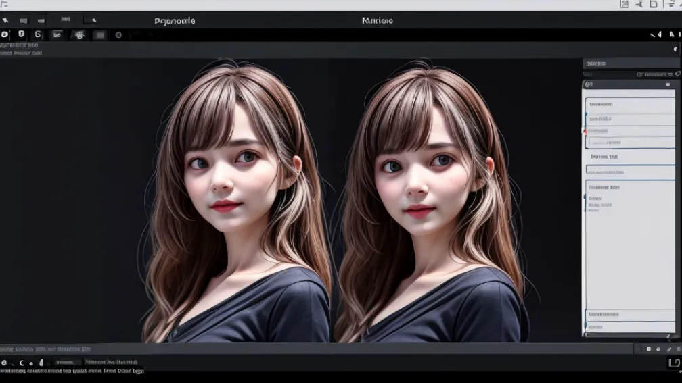Screen dimensions: 682x383
Task: Click the gray square icon in toolbar
Action: pos(100,35)
